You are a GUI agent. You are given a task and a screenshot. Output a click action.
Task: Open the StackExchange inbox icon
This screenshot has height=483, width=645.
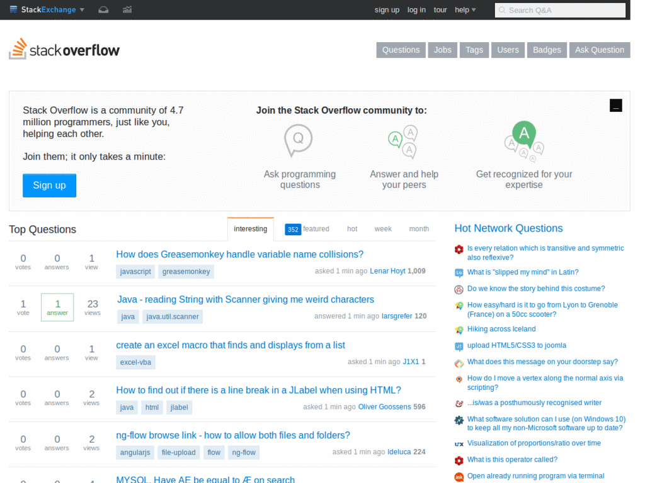pyautogui.click(x=103, y=9)
